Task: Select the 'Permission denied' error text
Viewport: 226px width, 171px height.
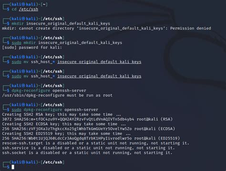Action: 191,28
